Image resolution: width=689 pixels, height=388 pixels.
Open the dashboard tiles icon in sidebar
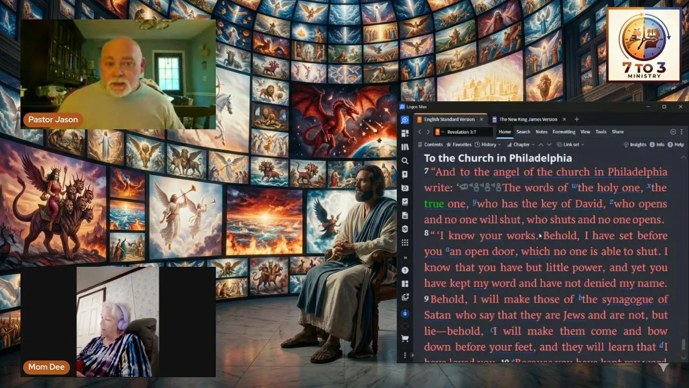[405, 133]
